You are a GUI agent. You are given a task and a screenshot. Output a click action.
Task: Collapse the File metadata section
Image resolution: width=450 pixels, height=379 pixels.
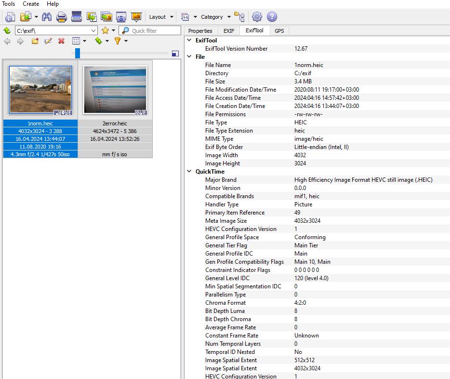point(189,57)
